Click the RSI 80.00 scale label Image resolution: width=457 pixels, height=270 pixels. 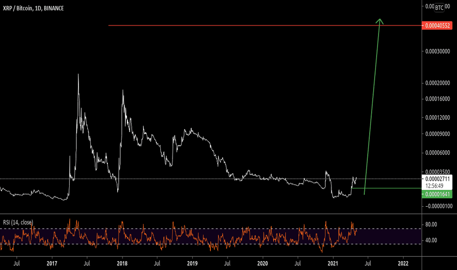click(431, 224)
